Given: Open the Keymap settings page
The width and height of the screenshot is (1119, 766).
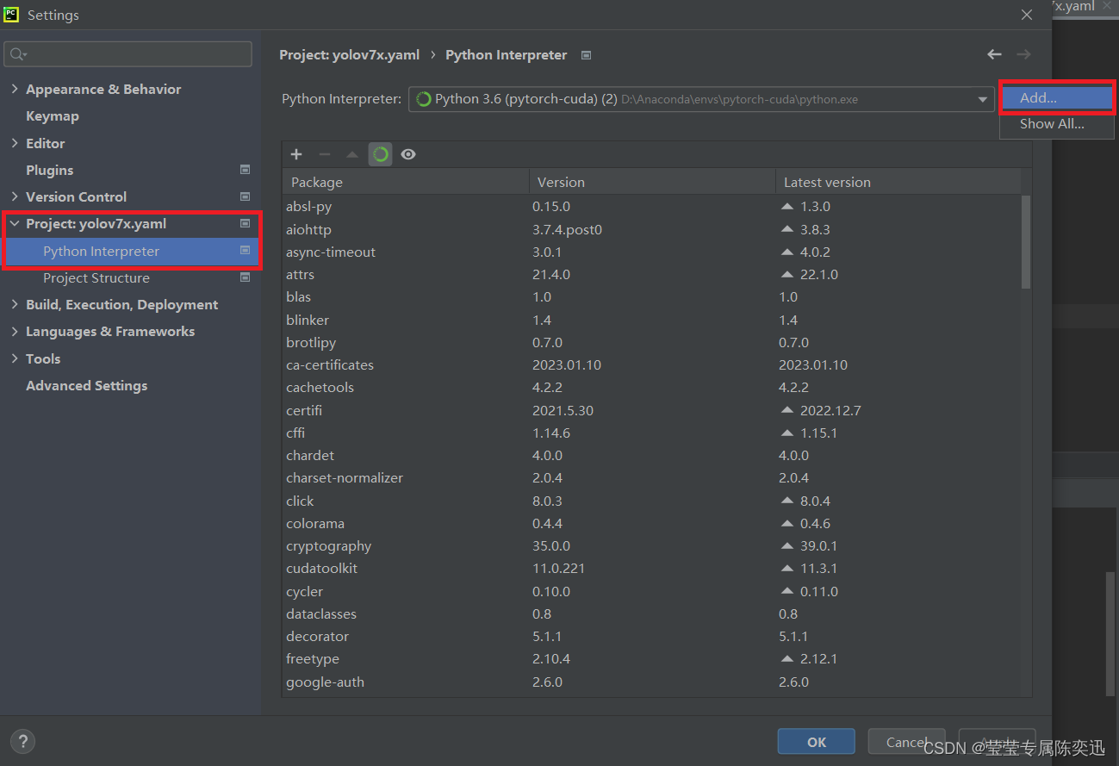Looking at the screenshot, I should tap(52, 115).
